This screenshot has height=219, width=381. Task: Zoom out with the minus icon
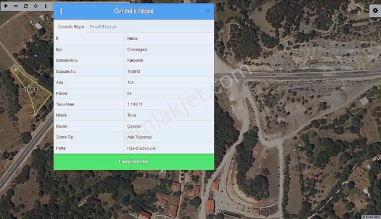pyautogui.click(x=16, y=6)
